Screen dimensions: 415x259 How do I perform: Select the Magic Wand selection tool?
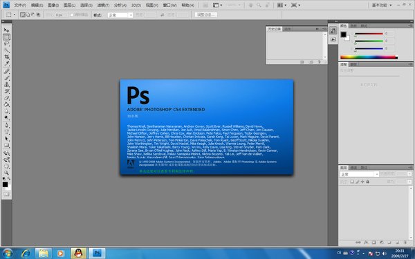pos(7,50)
